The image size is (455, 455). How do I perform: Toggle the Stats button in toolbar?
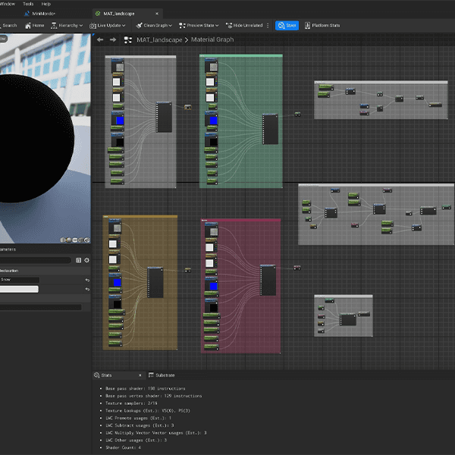[x=287, y=25]
